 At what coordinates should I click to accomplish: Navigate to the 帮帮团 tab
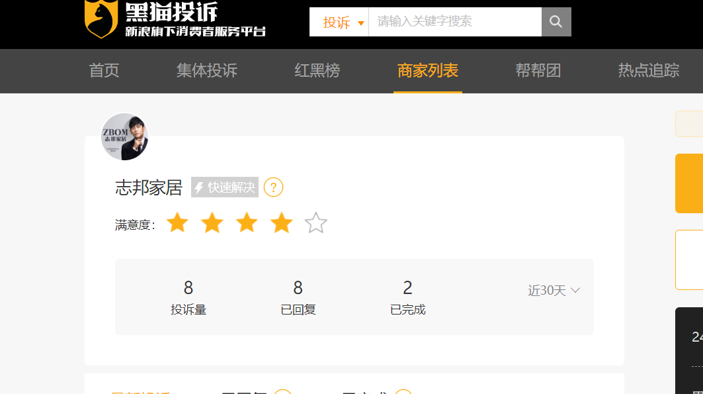tap(538, 71)
